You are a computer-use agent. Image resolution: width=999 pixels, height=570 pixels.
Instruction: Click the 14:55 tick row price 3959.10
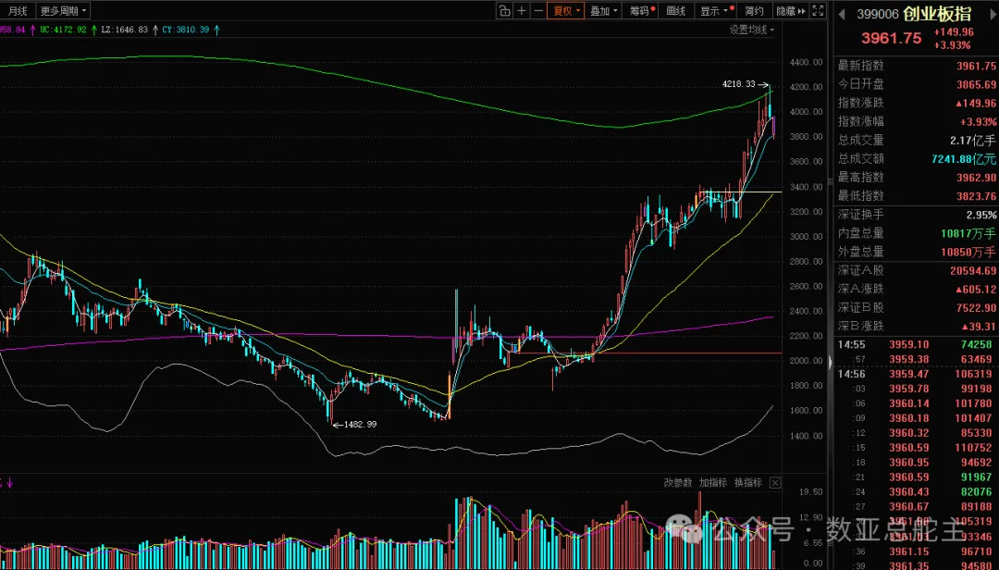point(909,344)
